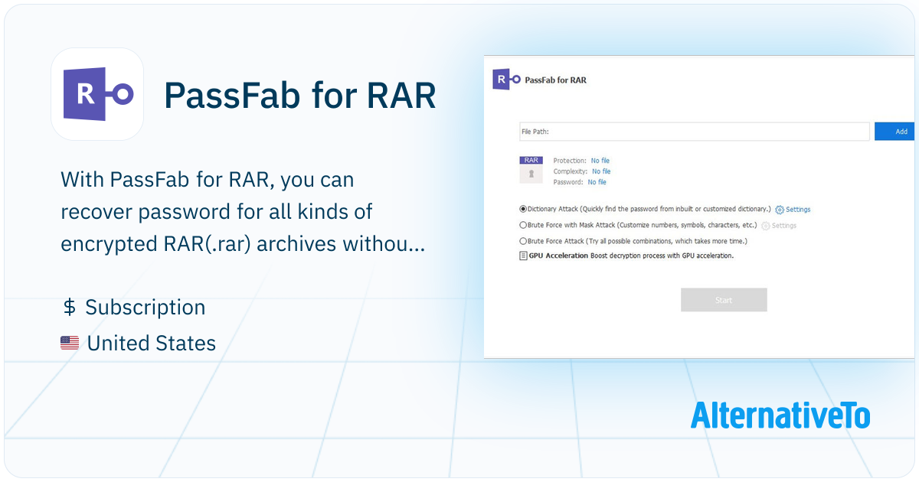The height and width of the screenshot is (482, 919).
Task: Click the "PassFab for RAR" window title text
Action: (x=555, y=80)
